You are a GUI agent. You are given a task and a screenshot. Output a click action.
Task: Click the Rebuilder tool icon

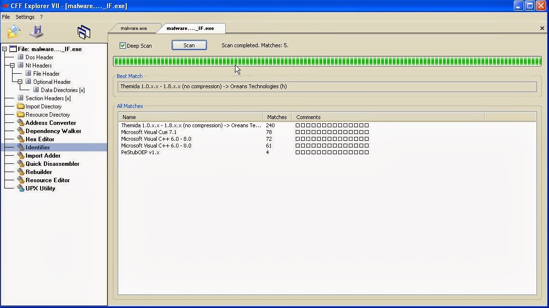click(x=21, y=172)
